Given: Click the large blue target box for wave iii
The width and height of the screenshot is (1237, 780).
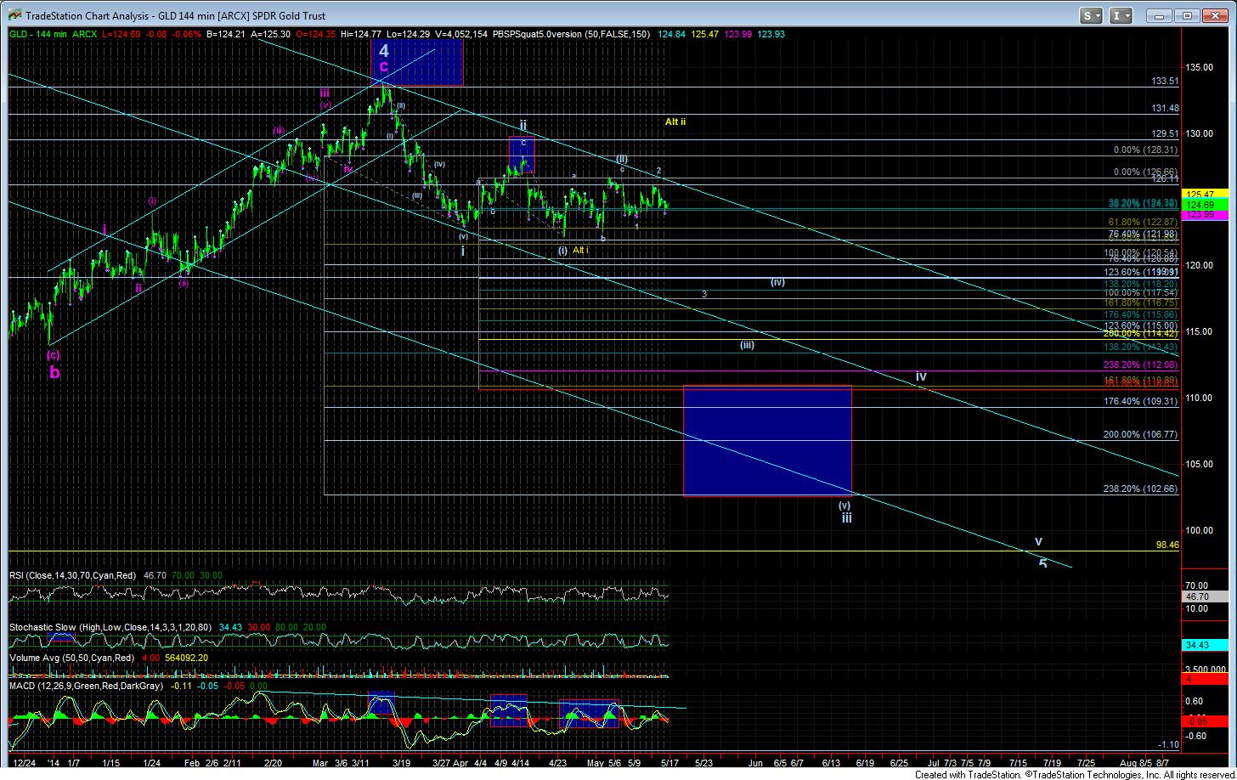Looking at the screenshot, I should click(x=767, y=440).
